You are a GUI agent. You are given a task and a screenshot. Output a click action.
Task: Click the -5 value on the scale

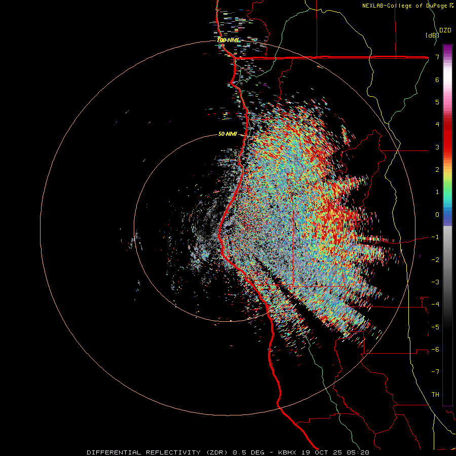coord(435,327)
